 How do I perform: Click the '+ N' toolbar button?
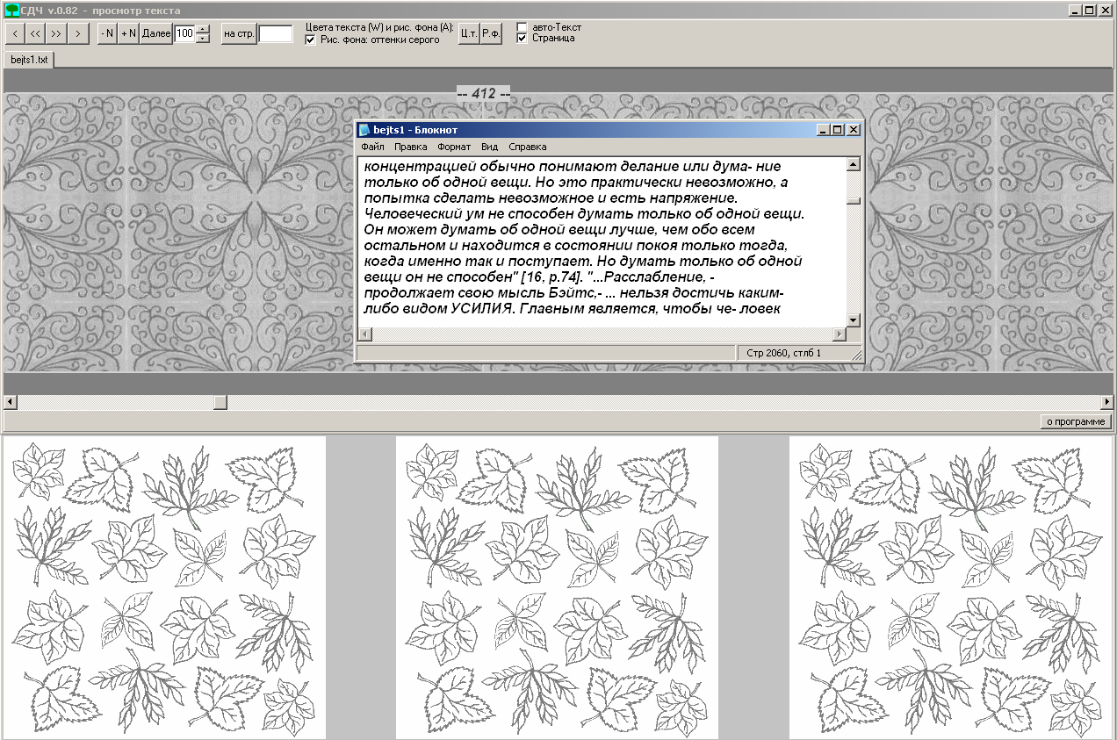tap(128, 33)
